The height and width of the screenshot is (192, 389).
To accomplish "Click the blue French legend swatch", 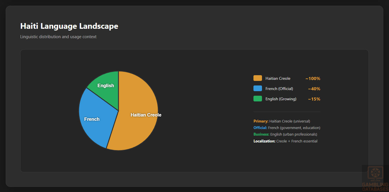I will coord(257,89).
